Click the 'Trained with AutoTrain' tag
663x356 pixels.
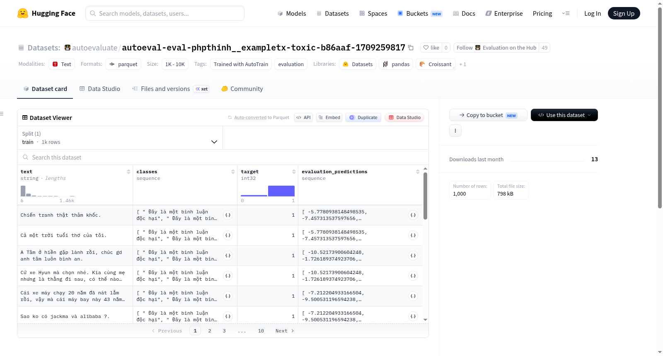pyautogui.click(x=241, y=64)
